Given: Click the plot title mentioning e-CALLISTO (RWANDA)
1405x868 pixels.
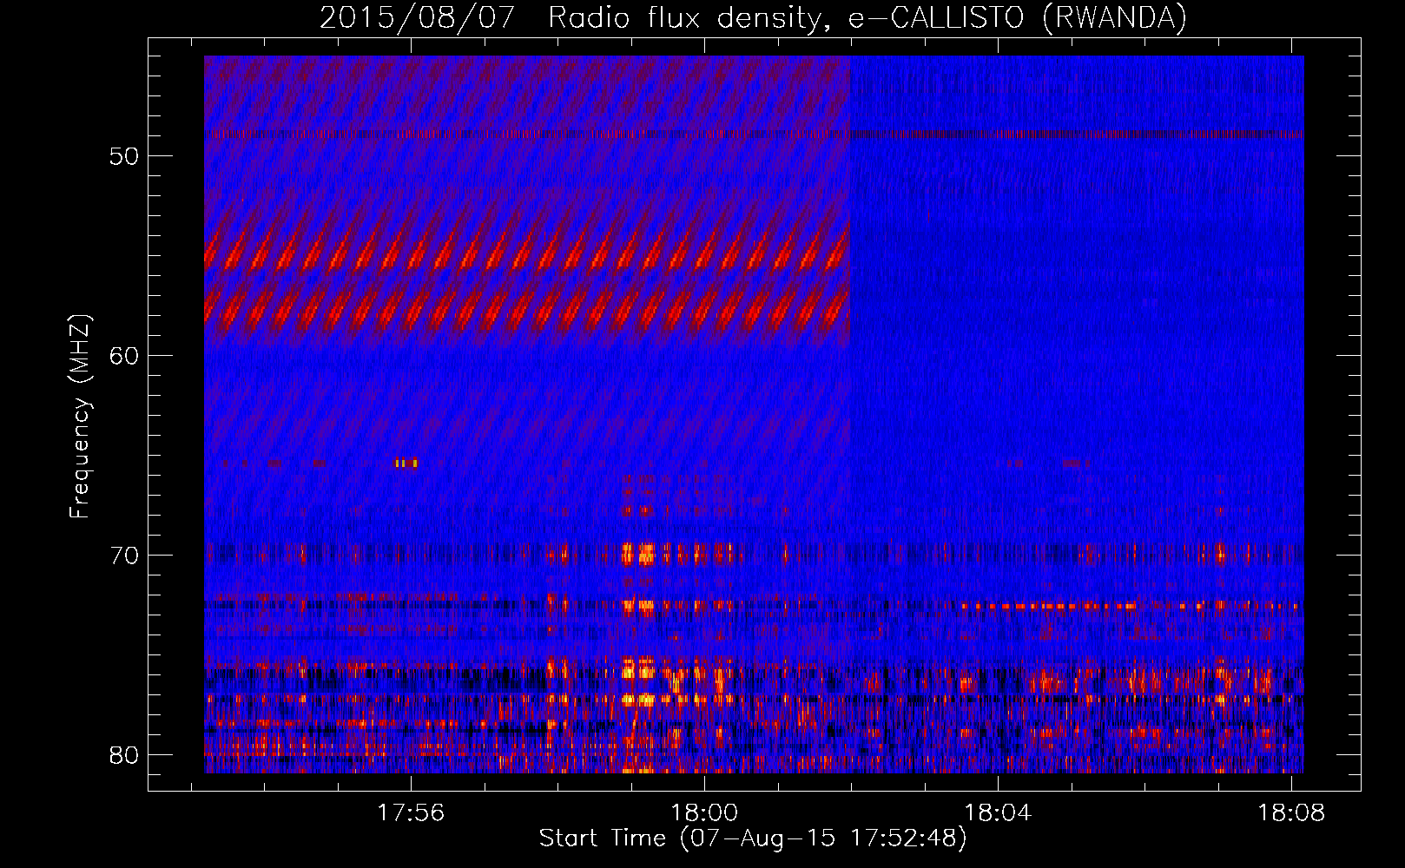Looking at the screenshot, I should 753,18.
